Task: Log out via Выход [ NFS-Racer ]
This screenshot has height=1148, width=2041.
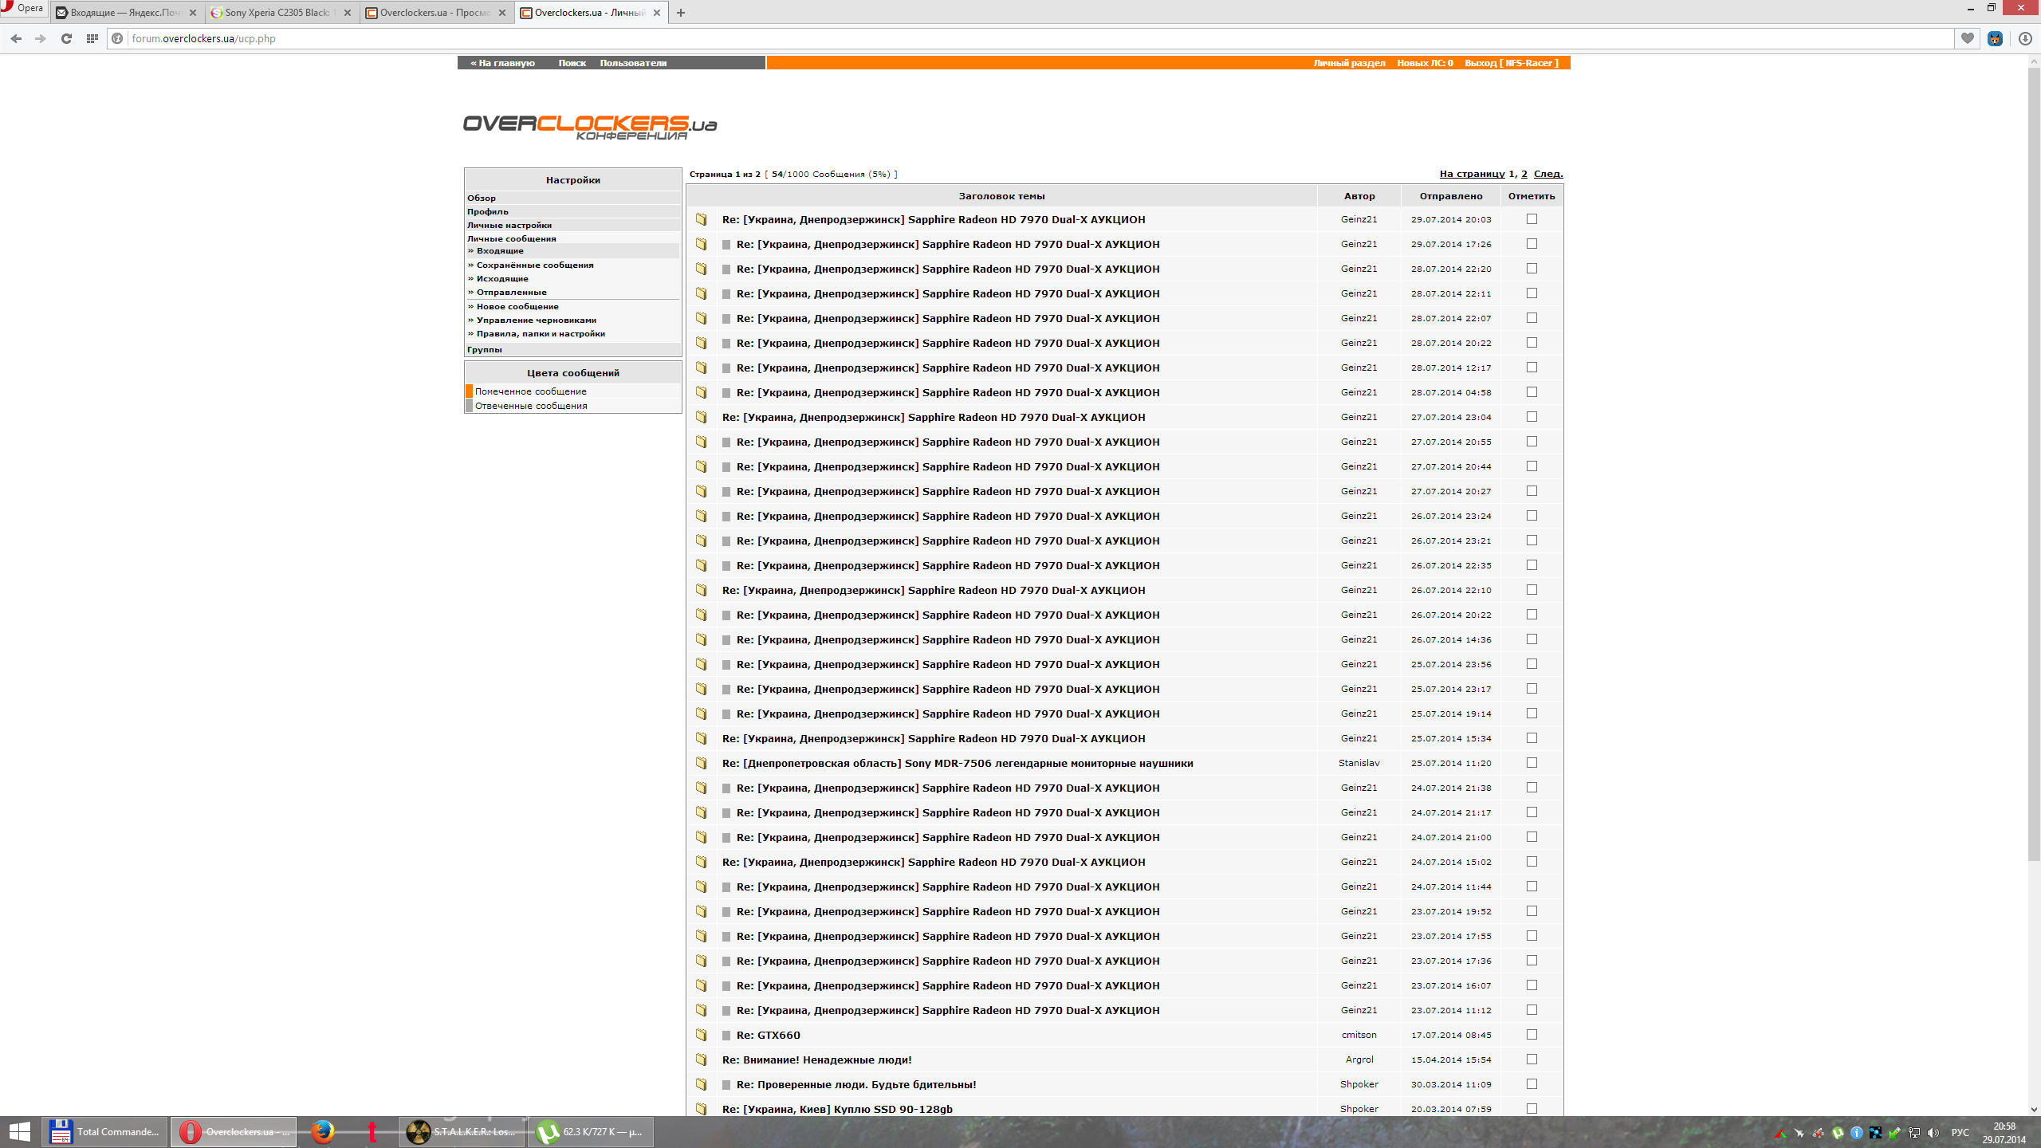Action: (x=1511, y=63)
